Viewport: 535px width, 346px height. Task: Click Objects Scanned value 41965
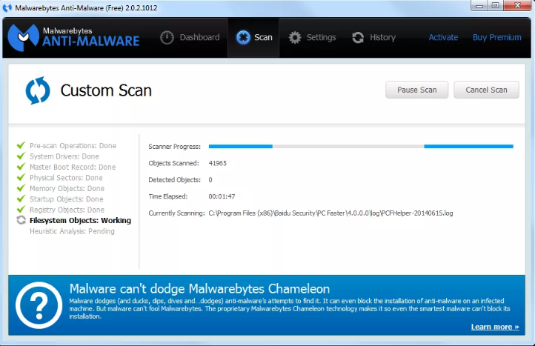coord(218,163)
